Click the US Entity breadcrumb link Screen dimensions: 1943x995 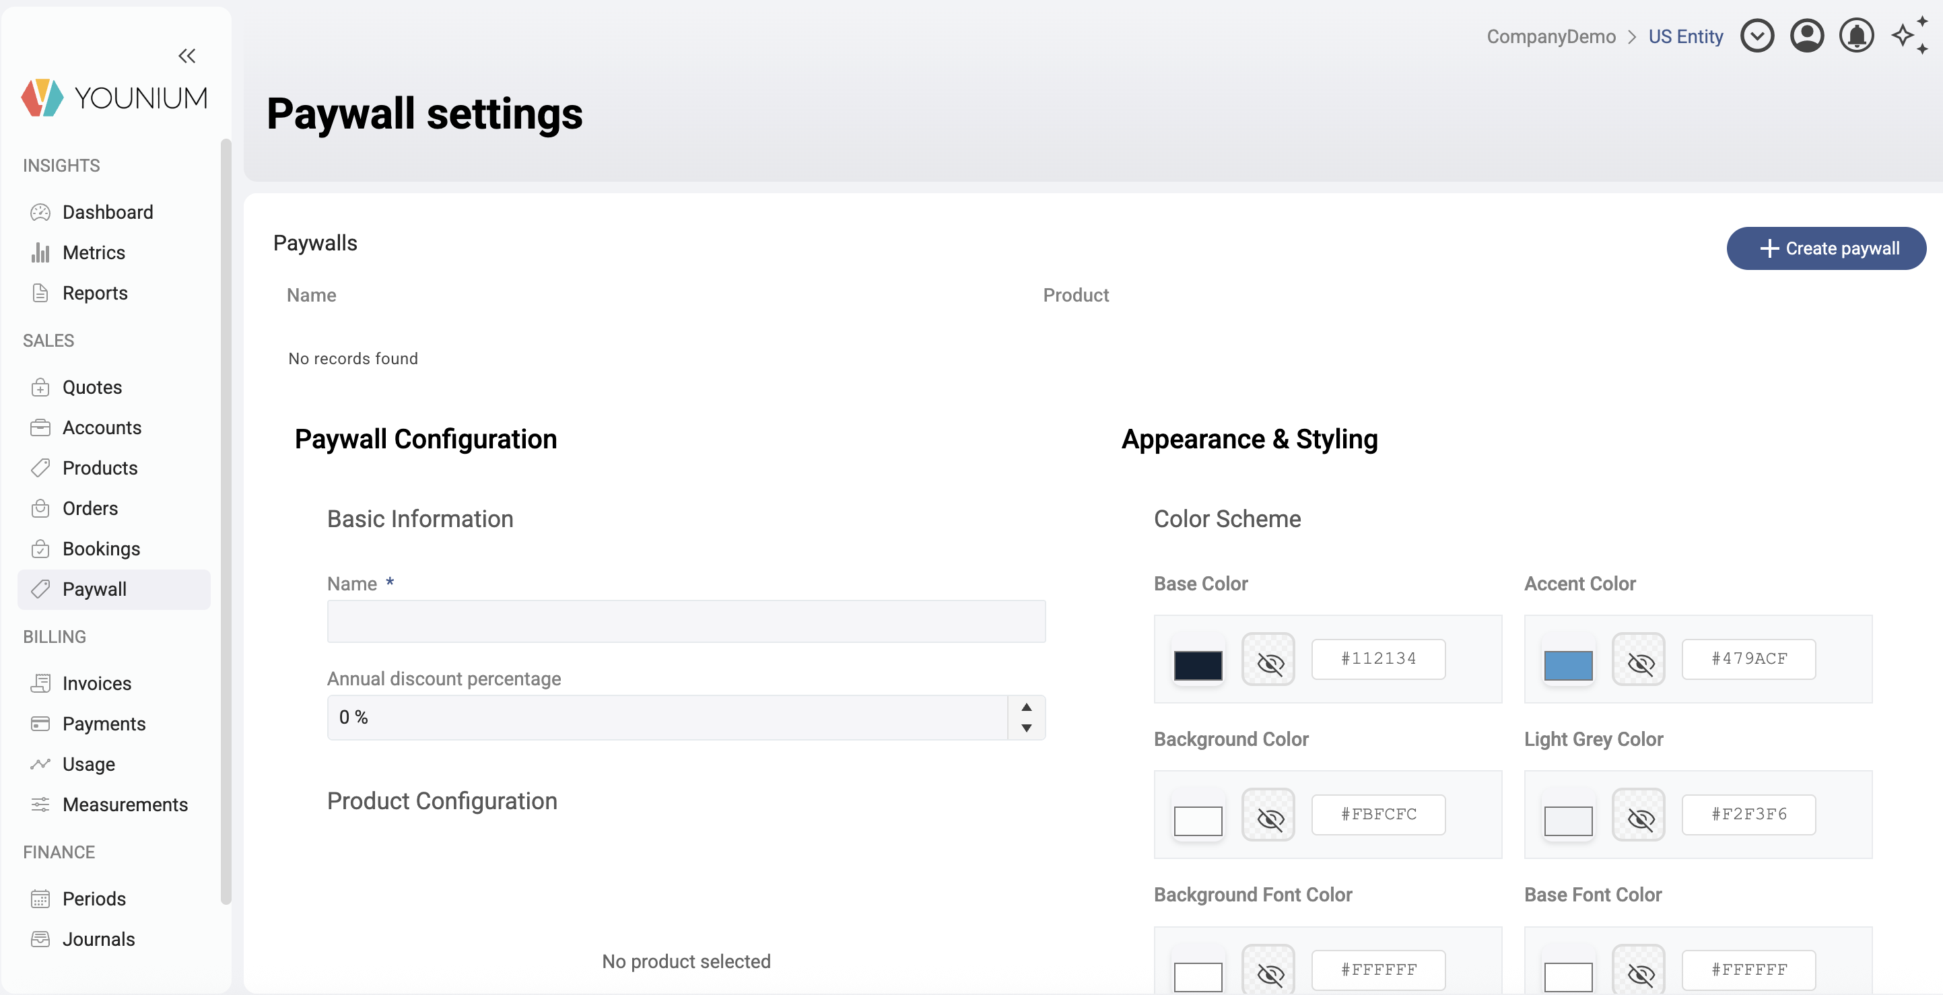(1685, 36)
